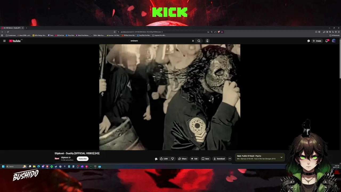Start voice search with the microphone
Viewport: 341px width, 192px height.
pos(207,41)
